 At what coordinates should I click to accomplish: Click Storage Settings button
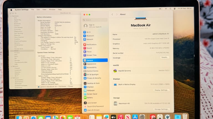coord(162,109)
